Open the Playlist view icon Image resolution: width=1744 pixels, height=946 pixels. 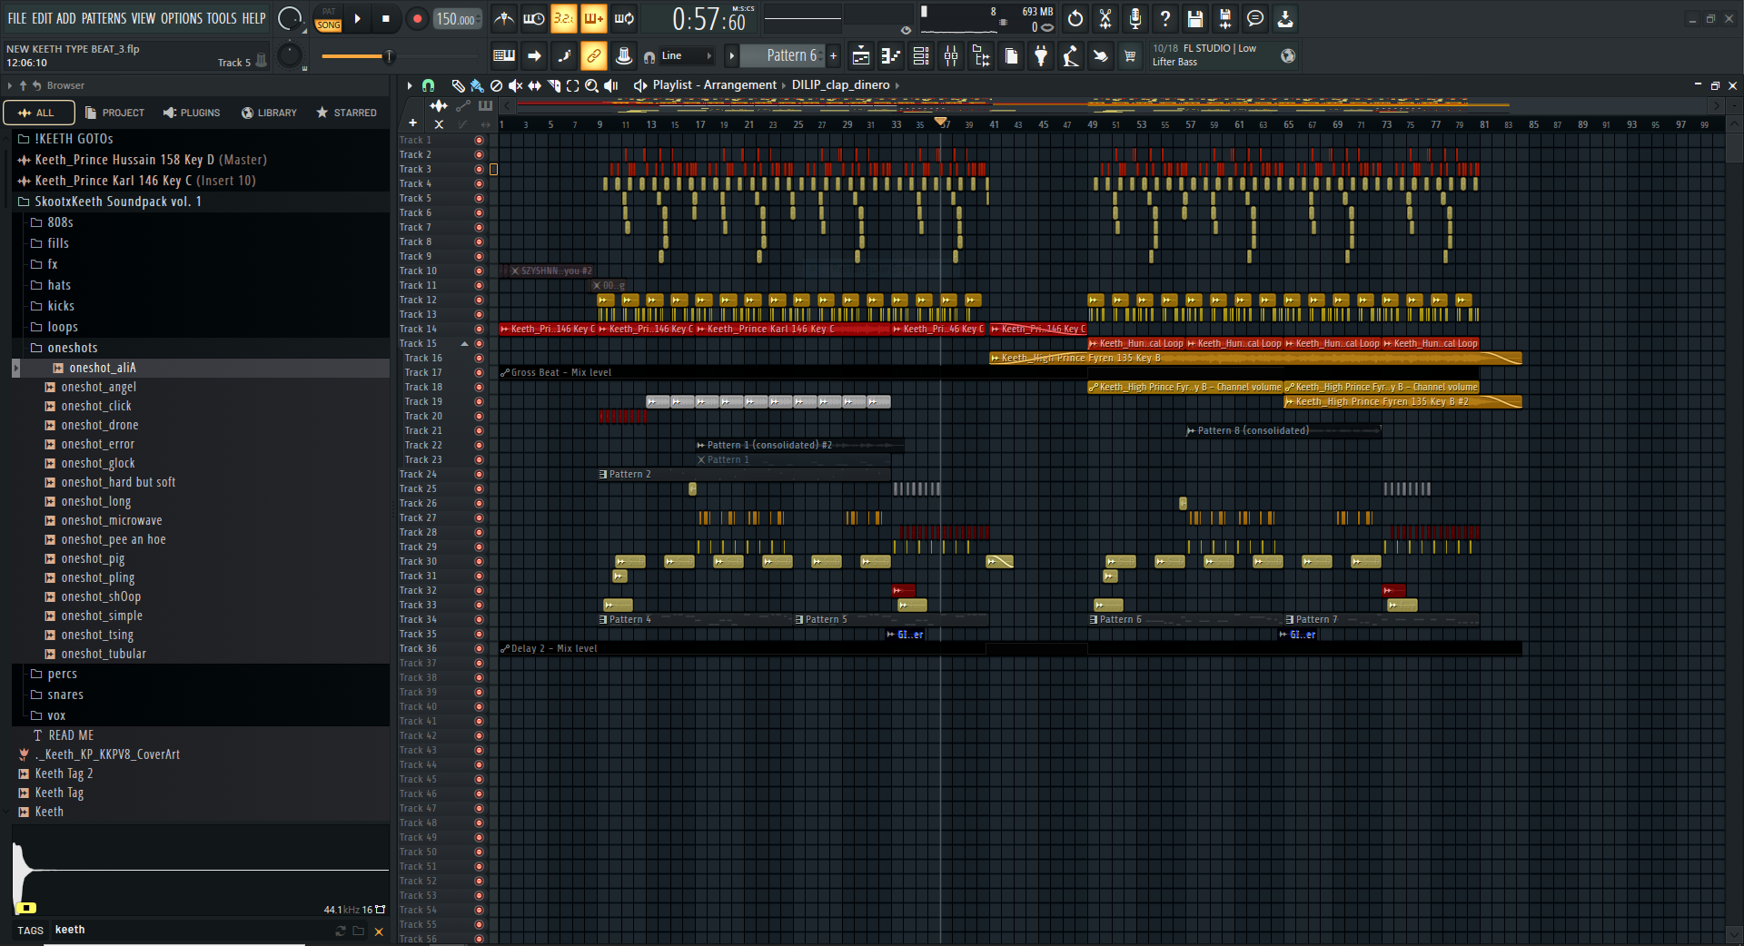tap(861, 56)
